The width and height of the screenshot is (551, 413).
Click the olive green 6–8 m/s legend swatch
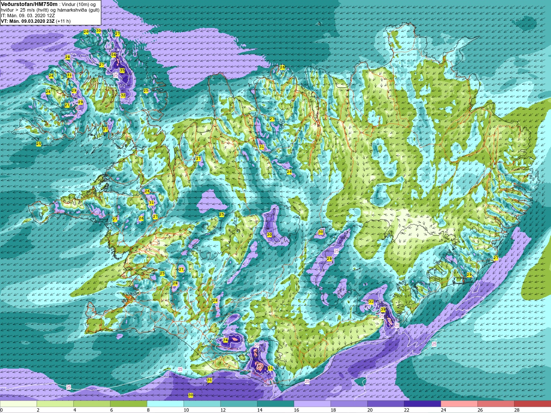(129, 404)
